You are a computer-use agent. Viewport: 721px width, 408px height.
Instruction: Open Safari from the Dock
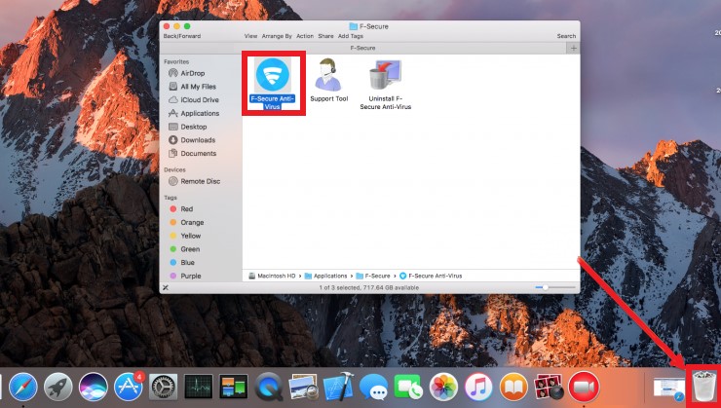pyautogui.click(x=23, y=387)
